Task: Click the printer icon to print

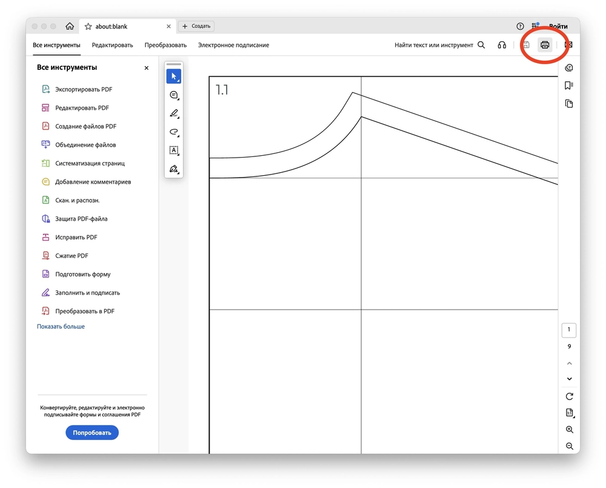Action: point(545,45)
